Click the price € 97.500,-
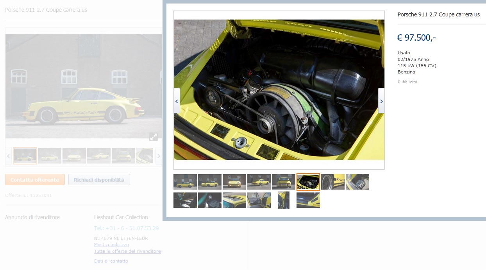 (x=416, y=38)
